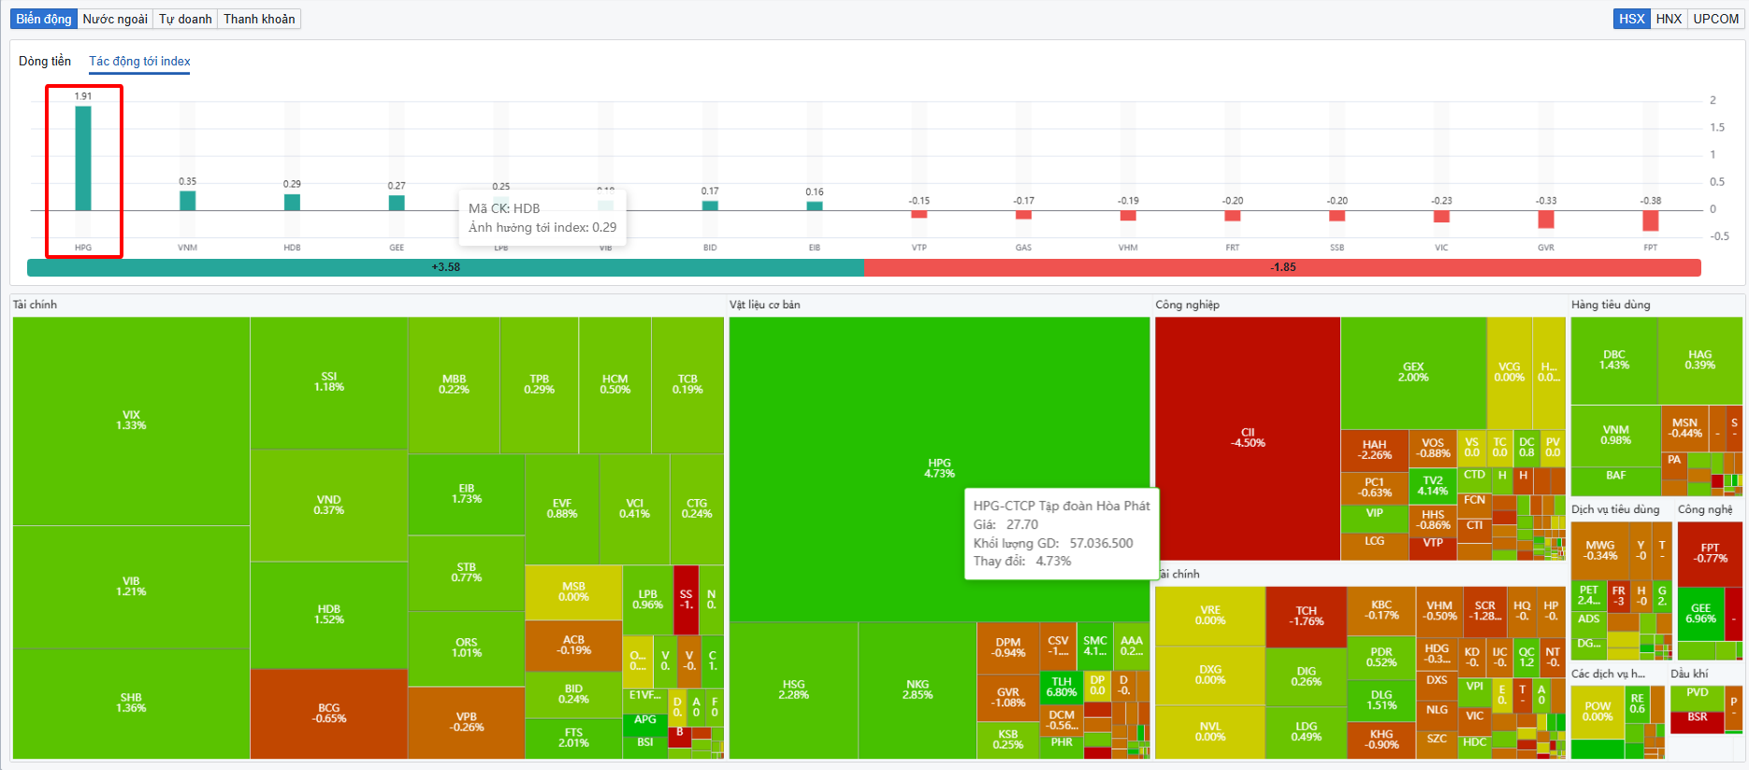
Task: Open the EVF 0.88% treemap cell
Action: [x=562, y=509]
